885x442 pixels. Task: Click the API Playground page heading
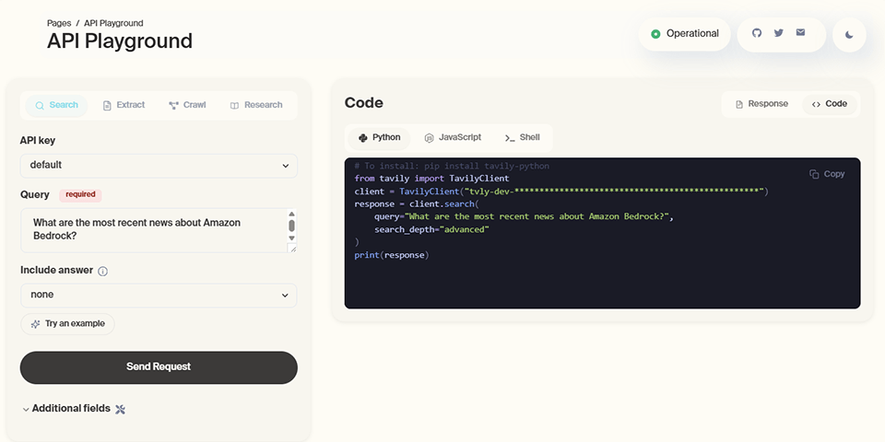click(120, 41)
